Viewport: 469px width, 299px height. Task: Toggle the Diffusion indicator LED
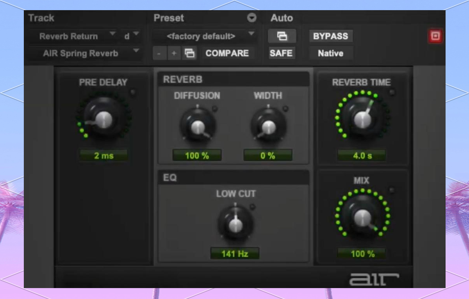click(x=215, y=109)
